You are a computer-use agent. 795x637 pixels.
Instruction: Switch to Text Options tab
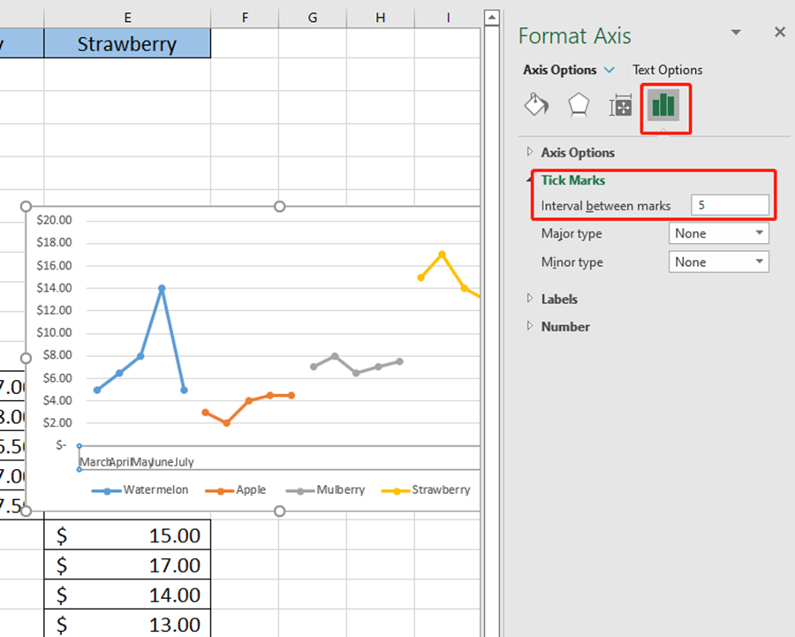667,70
